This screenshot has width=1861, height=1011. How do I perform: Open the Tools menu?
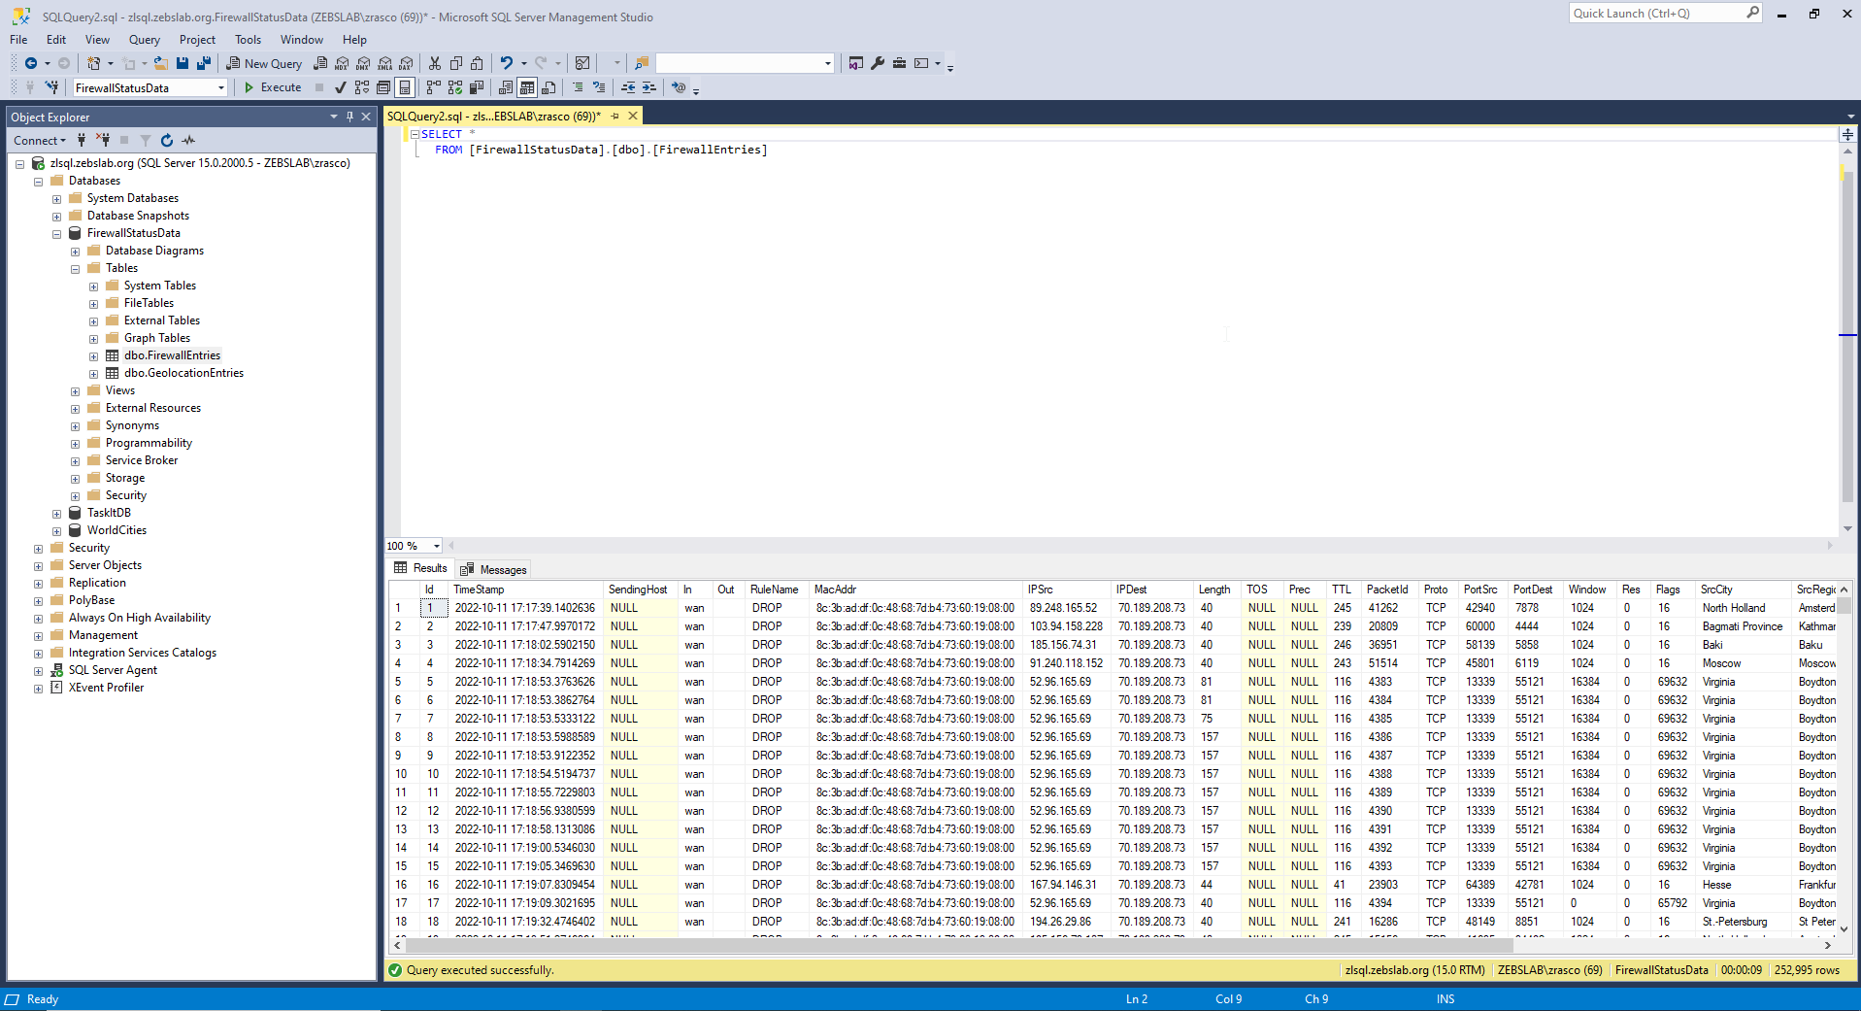[248, 40]
